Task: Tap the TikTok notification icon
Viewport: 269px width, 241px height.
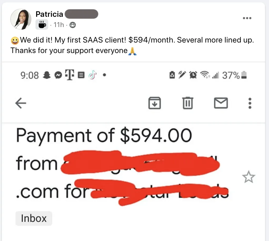Action: 92,75
